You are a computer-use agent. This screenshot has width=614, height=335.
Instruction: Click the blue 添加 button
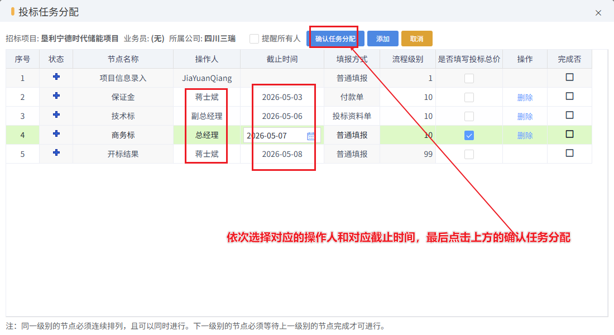point(382,39)
